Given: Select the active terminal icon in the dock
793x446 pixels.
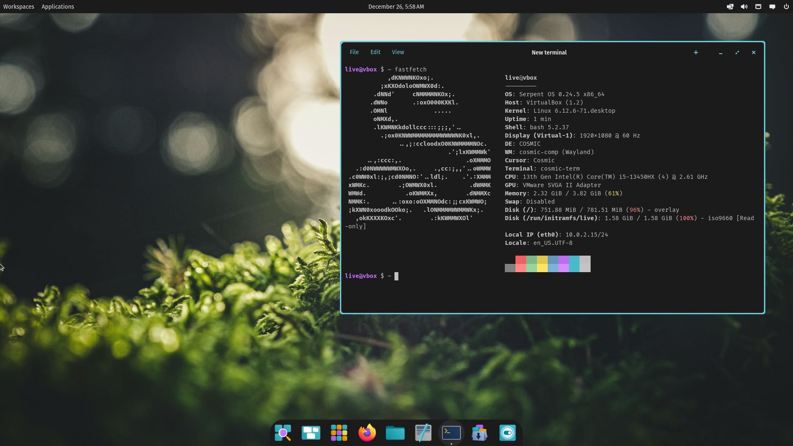Looking at the screenshot, I should pyautogui.click(x=451, y=433).
